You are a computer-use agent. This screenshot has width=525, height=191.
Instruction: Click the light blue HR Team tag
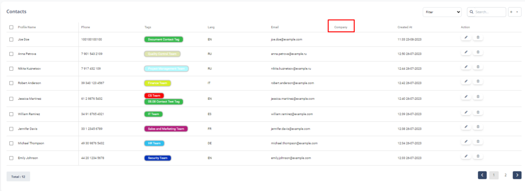[154, 143]
